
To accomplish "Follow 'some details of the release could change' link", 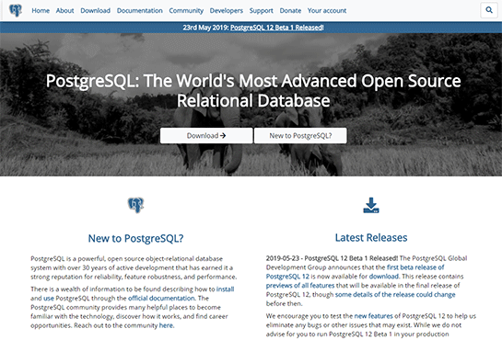I will 395,294.
